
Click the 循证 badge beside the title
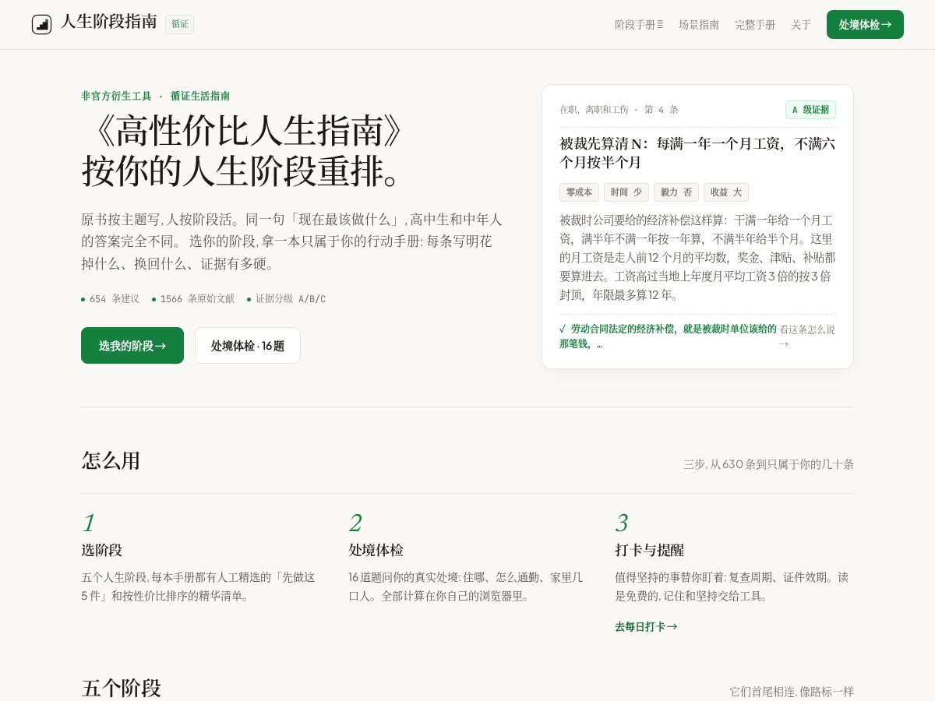click(179, 24)
